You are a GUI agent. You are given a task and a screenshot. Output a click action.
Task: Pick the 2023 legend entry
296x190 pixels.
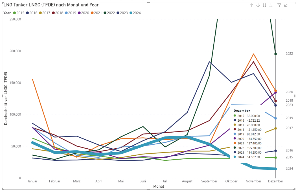(122, 13)
